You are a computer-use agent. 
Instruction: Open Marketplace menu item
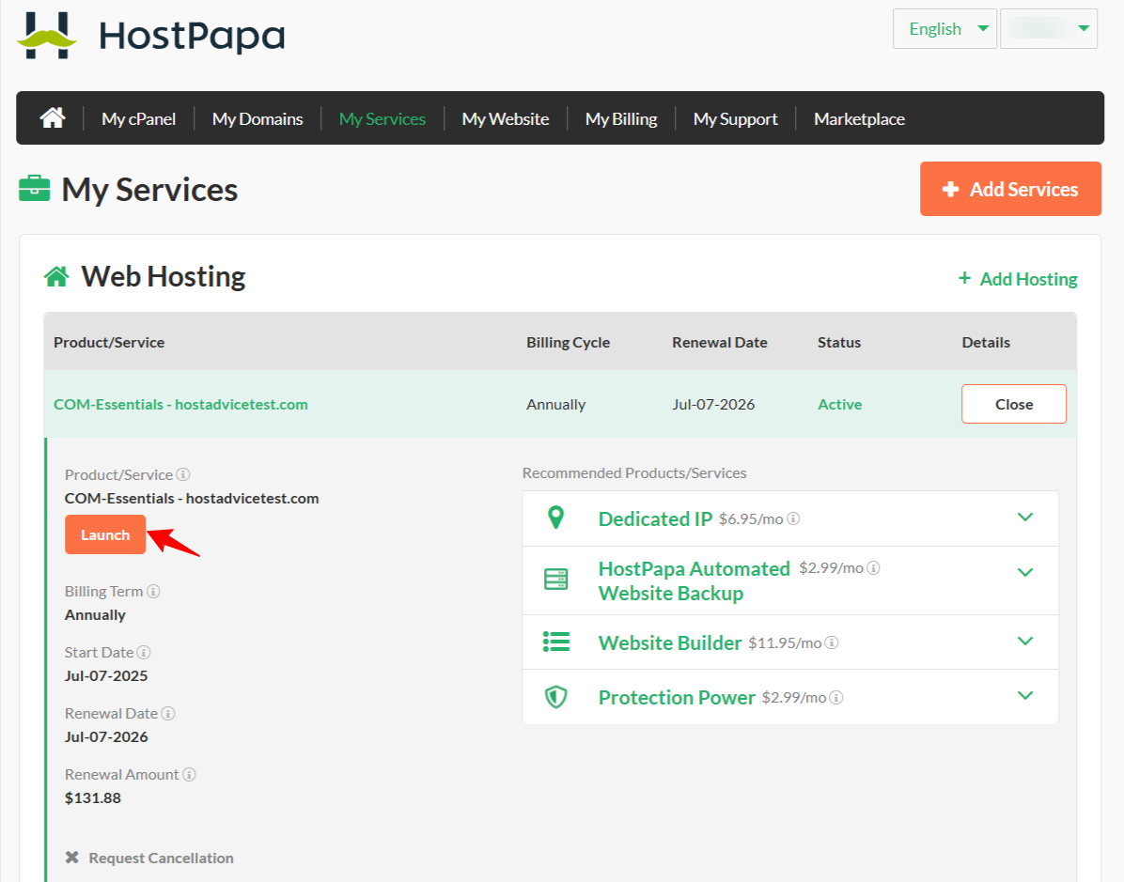point(860,119)
